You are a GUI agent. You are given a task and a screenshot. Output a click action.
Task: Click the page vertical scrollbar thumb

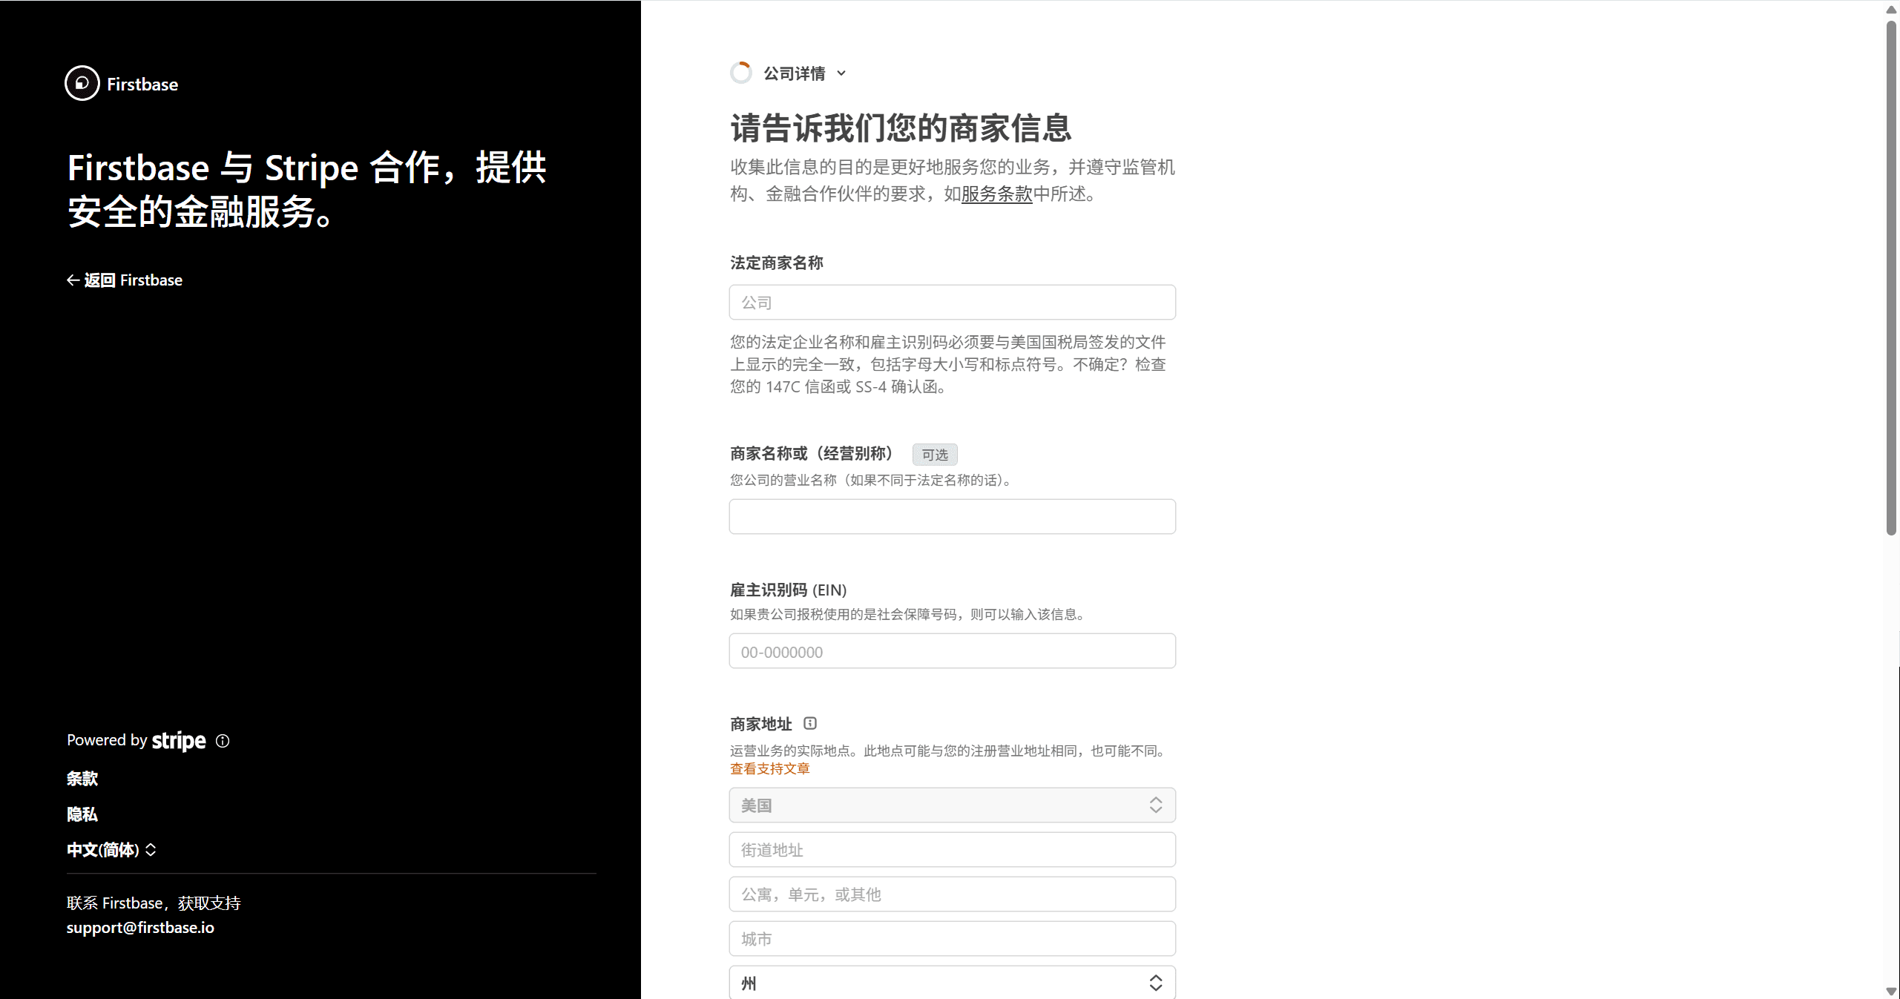1892,278
